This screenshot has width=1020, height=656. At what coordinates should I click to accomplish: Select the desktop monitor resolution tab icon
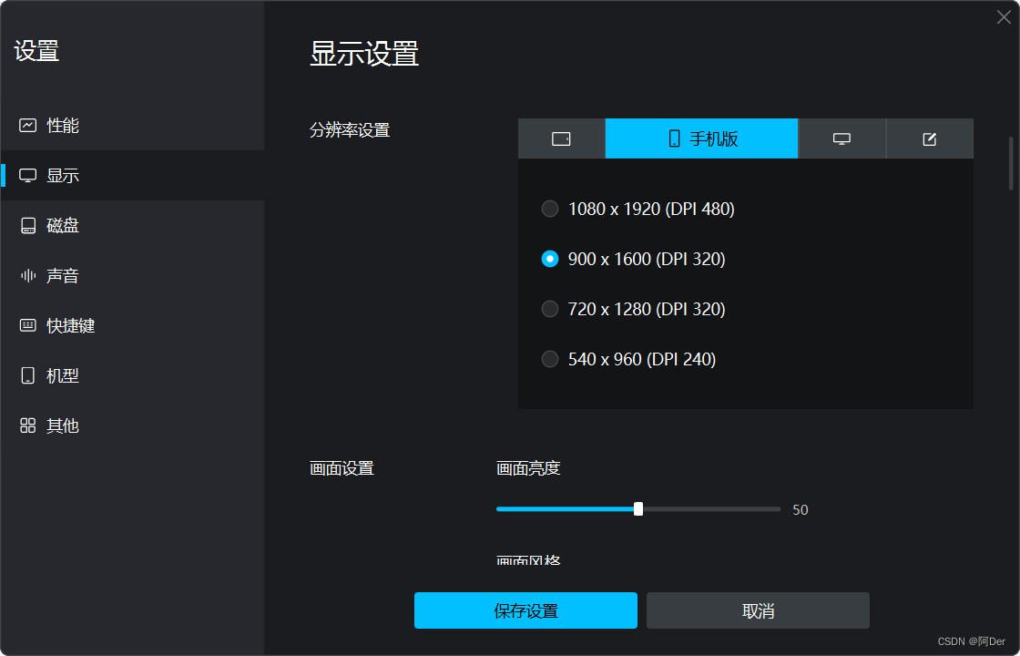coord(841,138)
